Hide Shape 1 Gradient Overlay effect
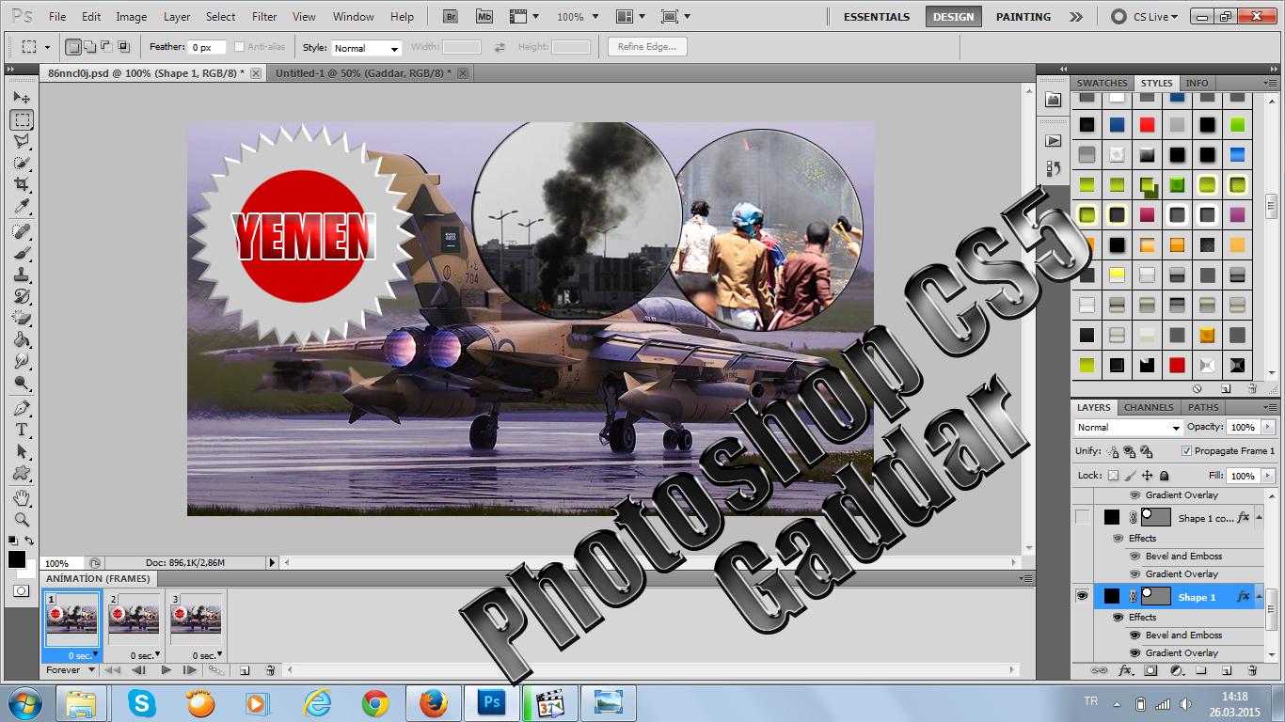Screen dimensions: 1285x722 coord(1134,653)
